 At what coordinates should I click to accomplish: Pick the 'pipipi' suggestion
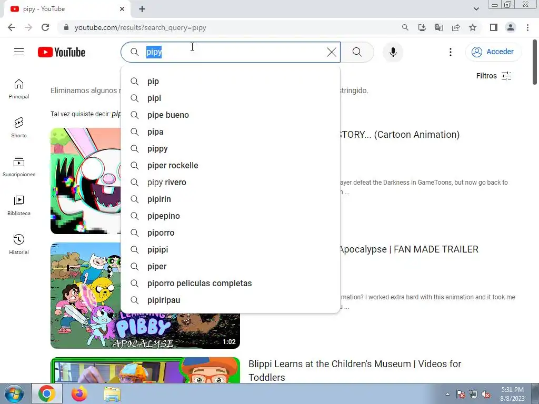coord(231,250)
